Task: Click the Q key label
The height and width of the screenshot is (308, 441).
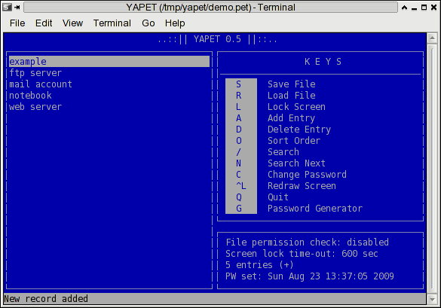Action: click(238, 197)
